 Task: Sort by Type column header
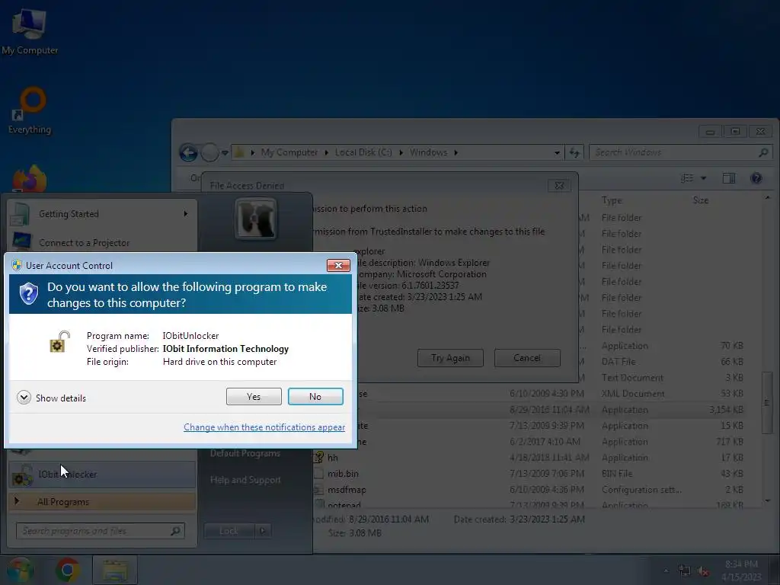[x=612, y=200]
